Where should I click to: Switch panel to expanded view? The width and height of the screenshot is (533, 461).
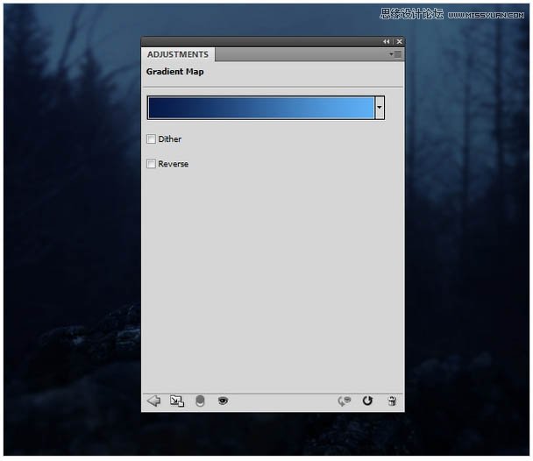177,401
